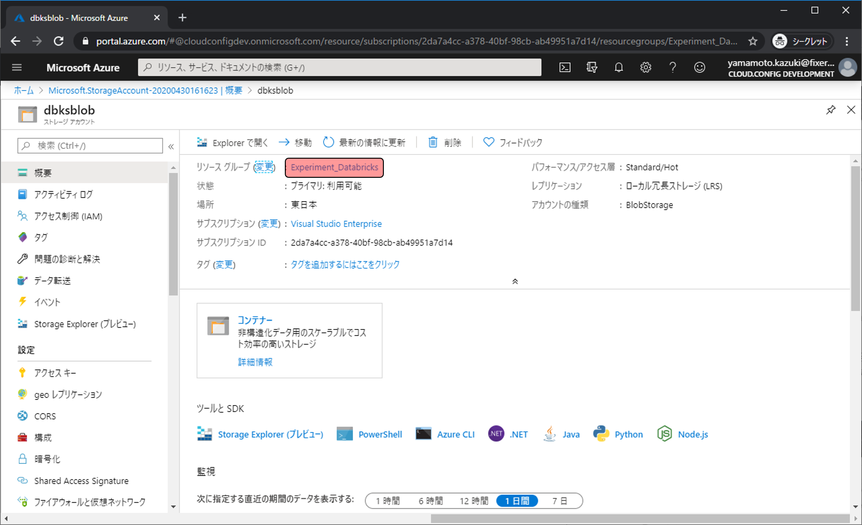Open Azure Cloud Shell icon
This screenshot has height=525, width=862.
click(565, 68)
